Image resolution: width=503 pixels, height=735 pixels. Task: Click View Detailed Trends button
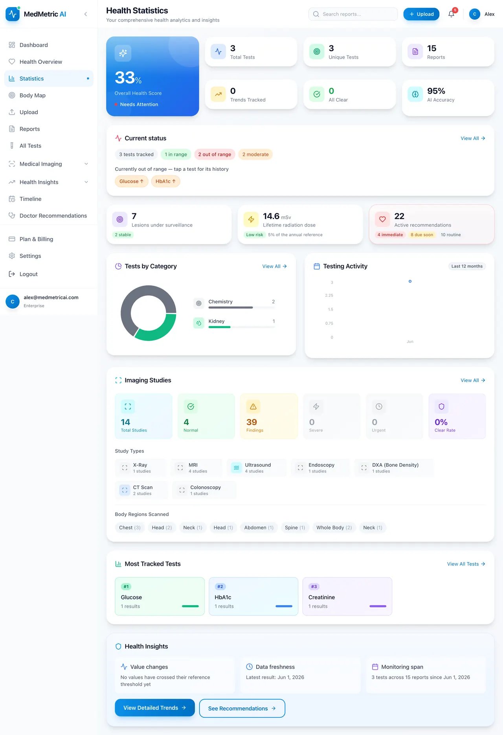[155, 707]
